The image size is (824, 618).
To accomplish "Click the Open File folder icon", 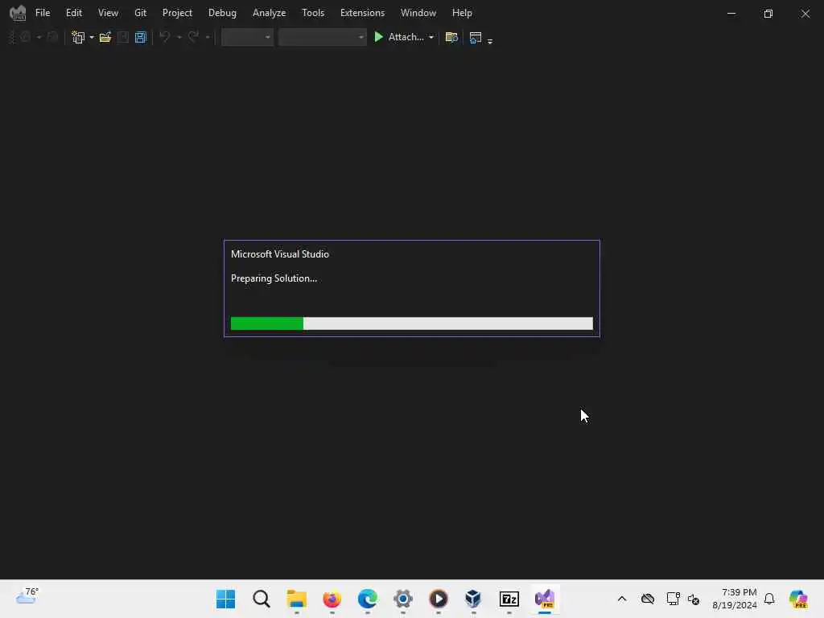I will point(105,37).
